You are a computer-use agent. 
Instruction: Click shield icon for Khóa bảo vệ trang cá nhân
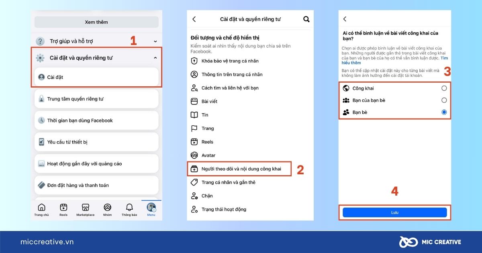point(194,61)
